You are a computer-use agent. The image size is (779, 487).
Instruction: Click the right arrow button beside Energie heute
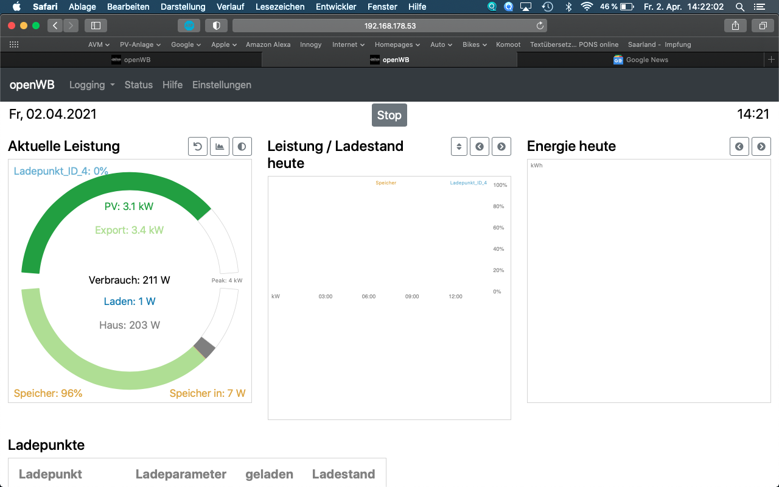(x=761, y=147)
